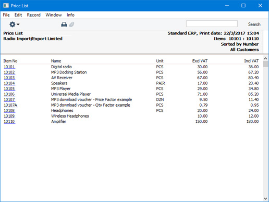
Task: Select 'MP3 download voucher - Qty Factor example'
Action: (x=91, y=105)
